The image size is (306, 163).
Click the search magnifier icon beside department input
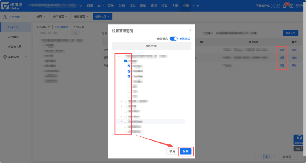[x=76, y=33]
